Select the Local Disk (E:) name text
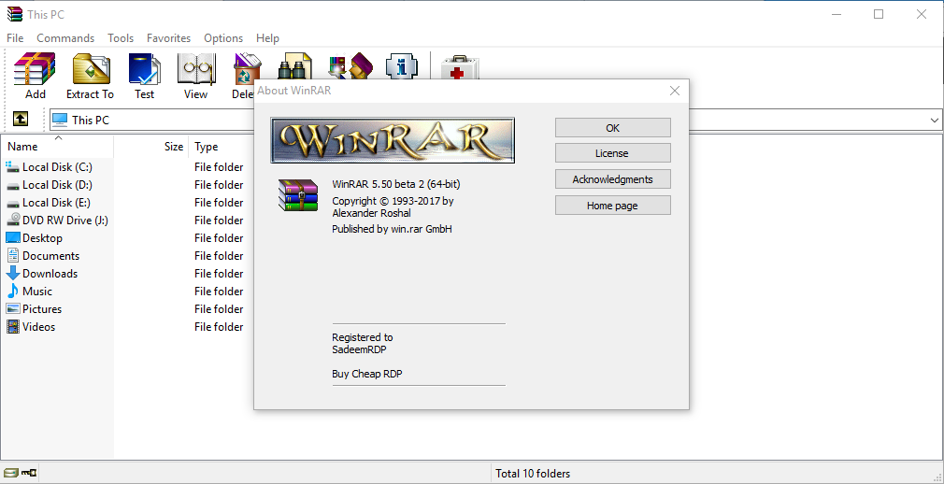Image resolution: width=944 pixels, height=484 pixels. click(x=57, y=203)
